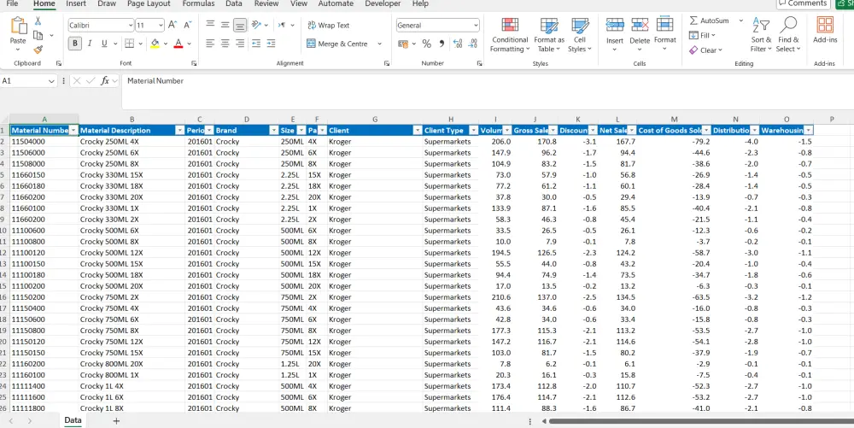Click the Percent Style icon
This screenshot has width=854, height=428.
click(x=426, y=44)
